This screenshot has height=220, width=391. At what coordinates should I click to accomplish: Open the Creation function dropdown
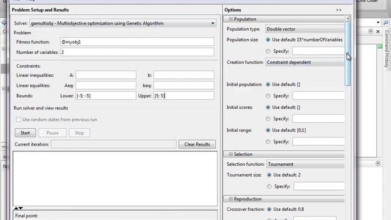click(x=305, y=62)
